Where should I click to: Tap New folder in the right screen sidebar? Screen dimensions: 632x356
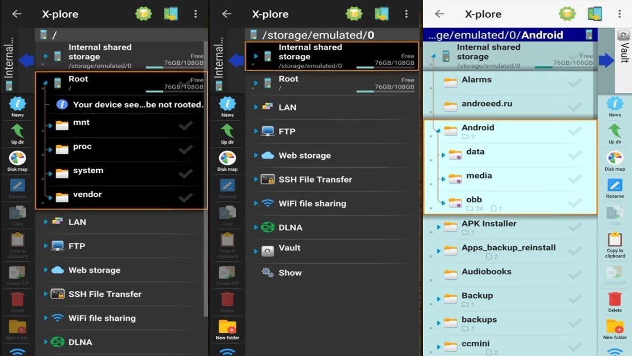pos(615,329)
